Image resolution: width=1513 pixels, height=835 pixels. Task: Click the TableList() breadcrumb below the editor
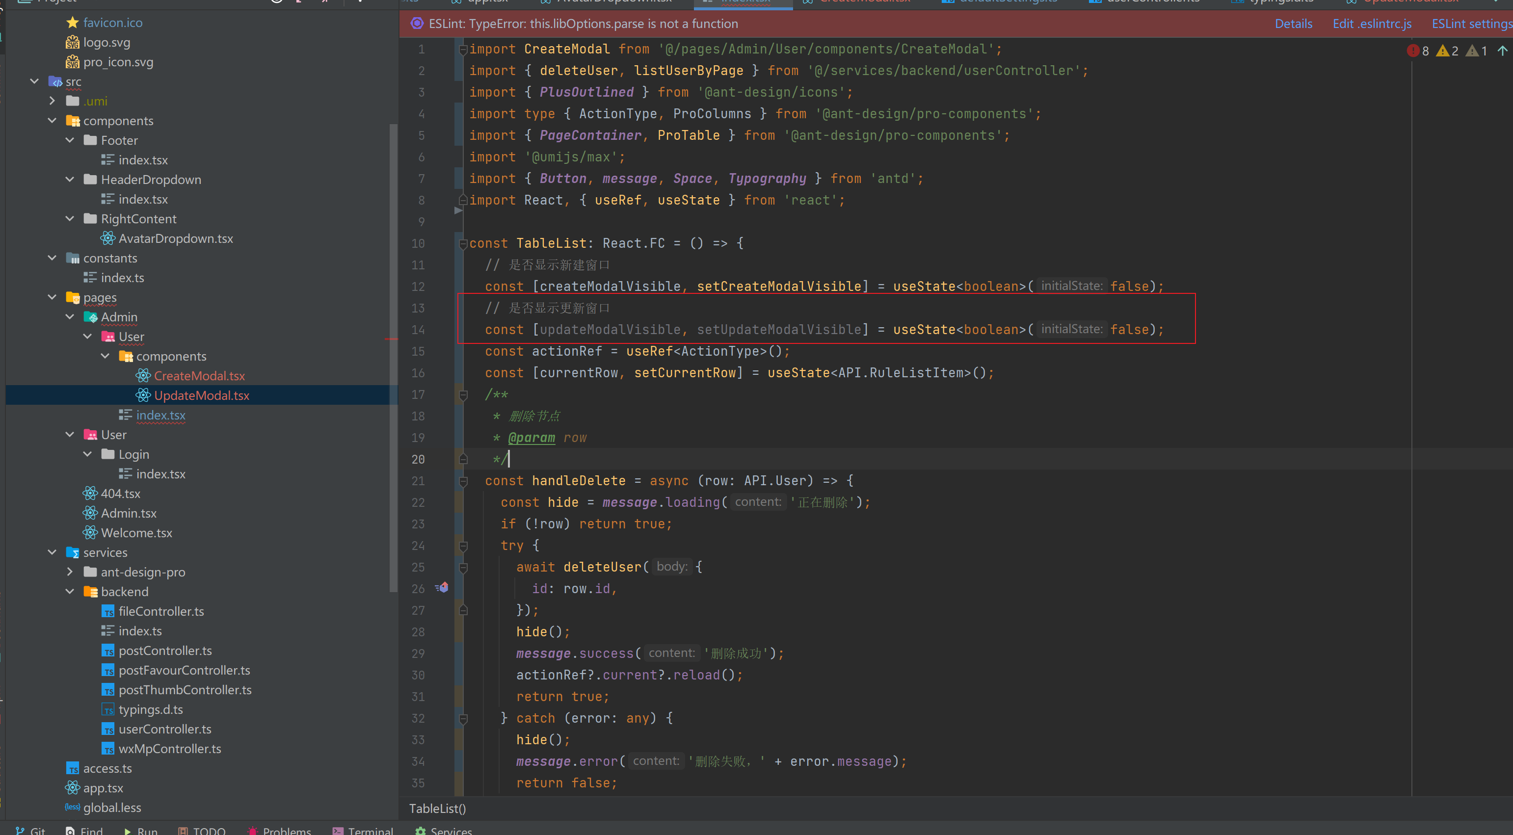[438, 809]
